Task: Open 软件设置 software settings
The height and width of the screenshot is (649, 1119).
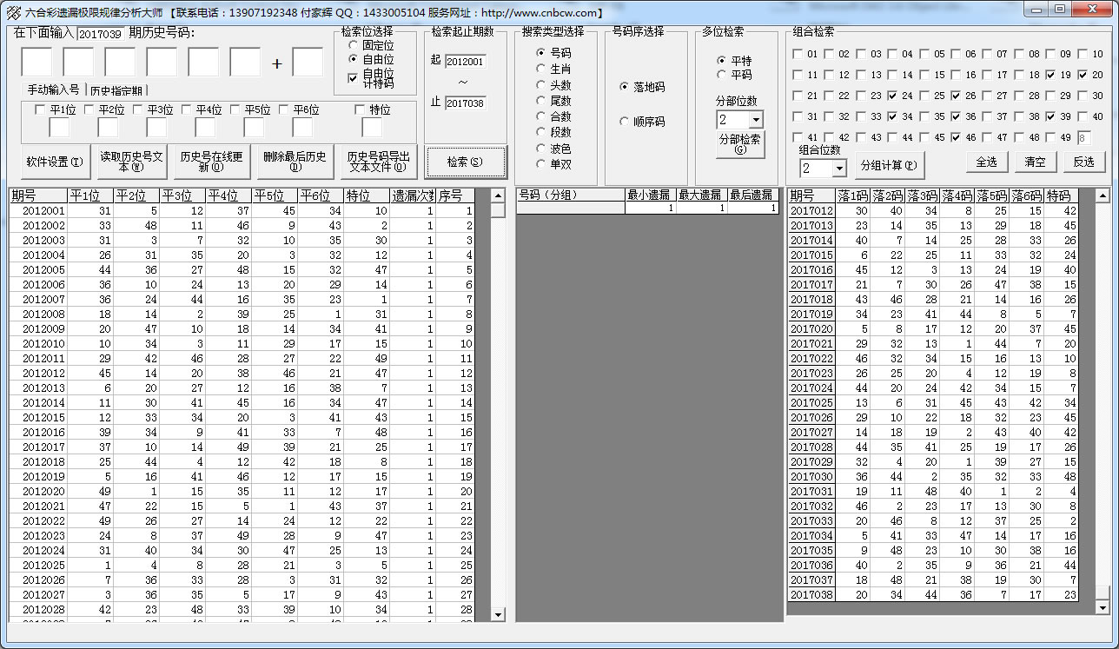Action: click(x=54, y=162)
